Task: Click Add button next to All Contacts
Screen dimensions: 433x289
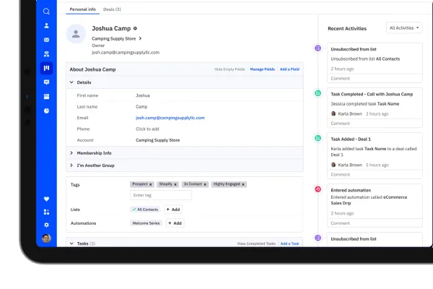Action: tap(173, 210)
